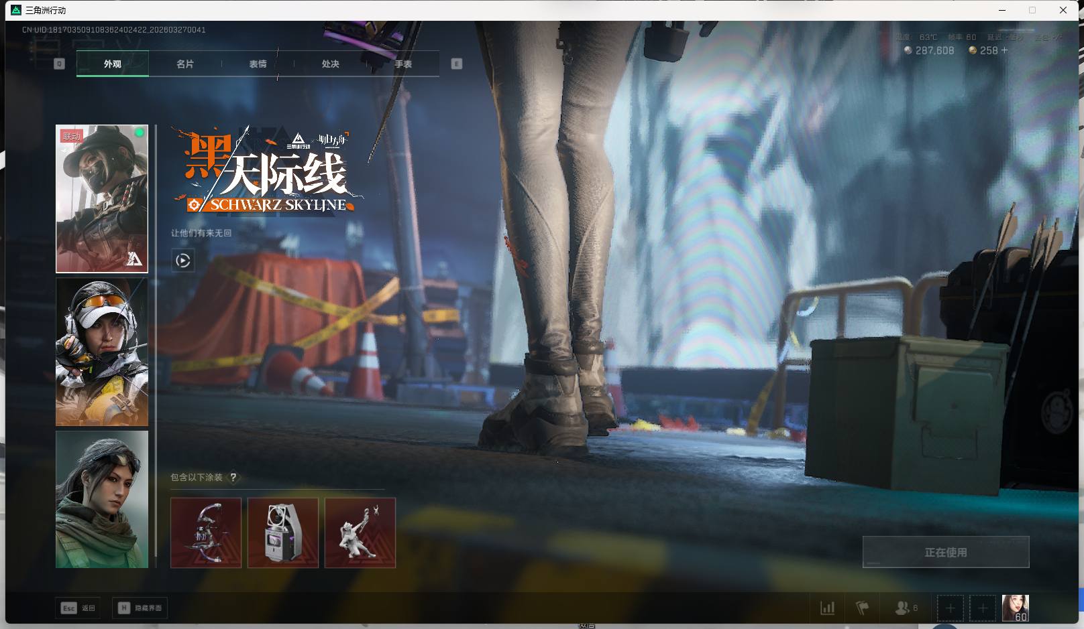
Task: Click the Q previous-tab key icon
Action: (59, 64)
